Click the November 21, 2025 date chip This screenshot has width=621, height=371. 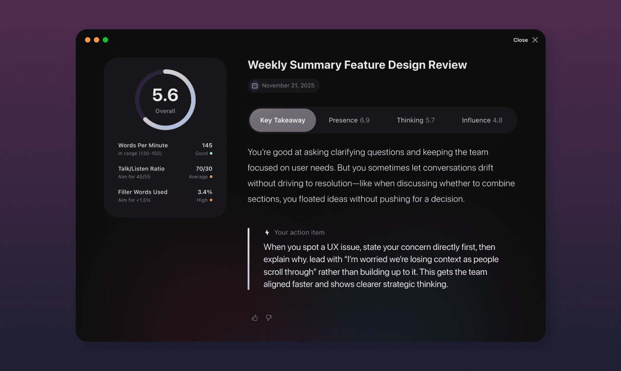coord(284,86)
